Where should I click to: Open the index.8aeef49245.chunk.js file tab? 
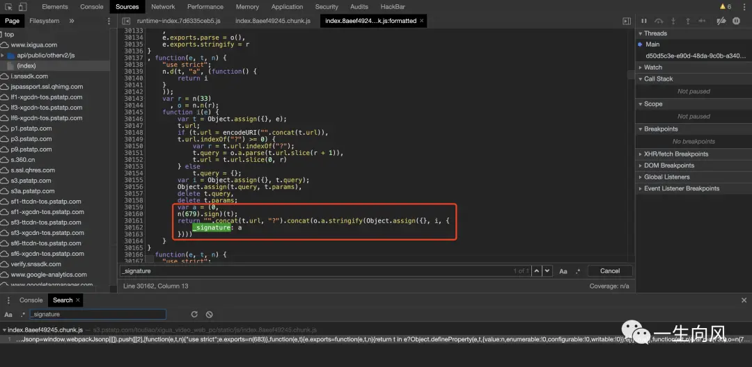[x=273, y=21]
